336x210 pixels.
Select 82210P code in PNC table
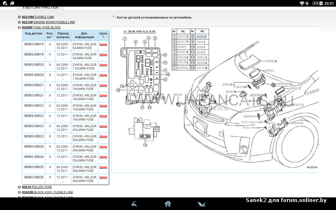184,42
